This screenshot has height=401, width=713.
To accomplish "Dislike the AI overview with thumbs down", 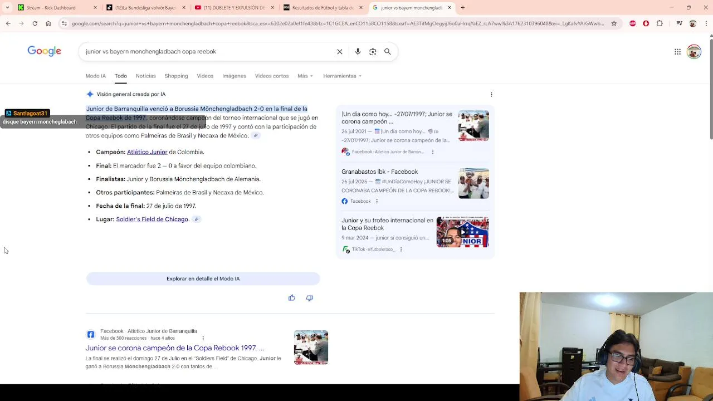I will click(x=310, y=298).
